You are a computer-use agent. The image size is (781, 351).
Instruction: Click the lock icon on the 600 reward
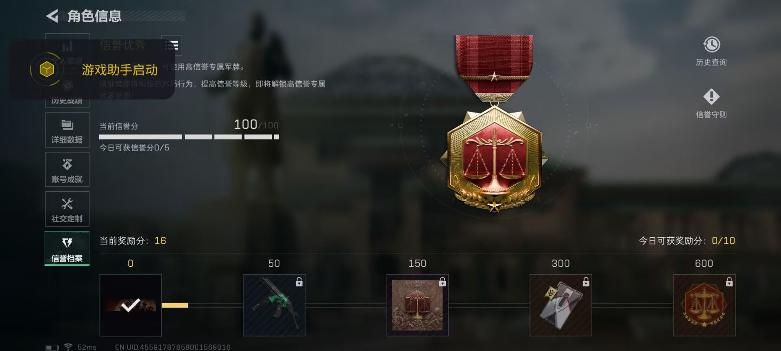coord(729,282)
